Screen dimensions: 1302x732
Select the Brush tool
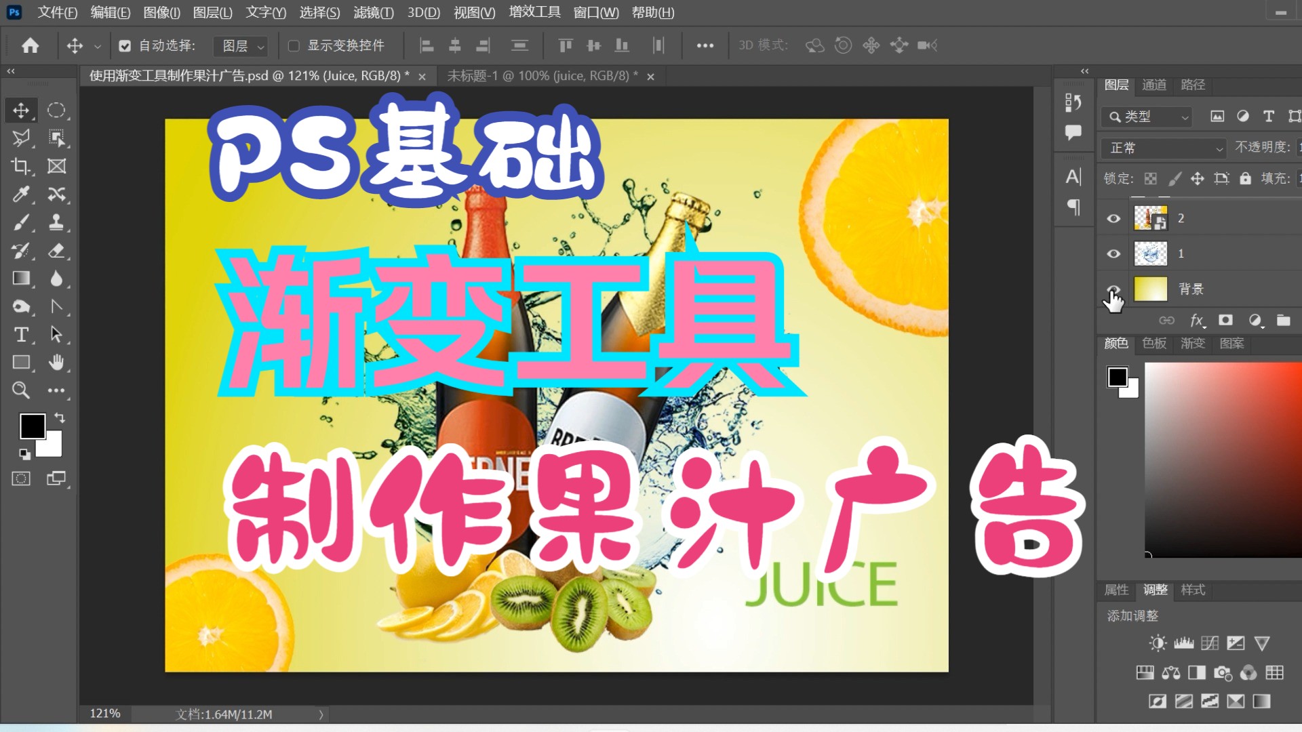coord(21,222)
